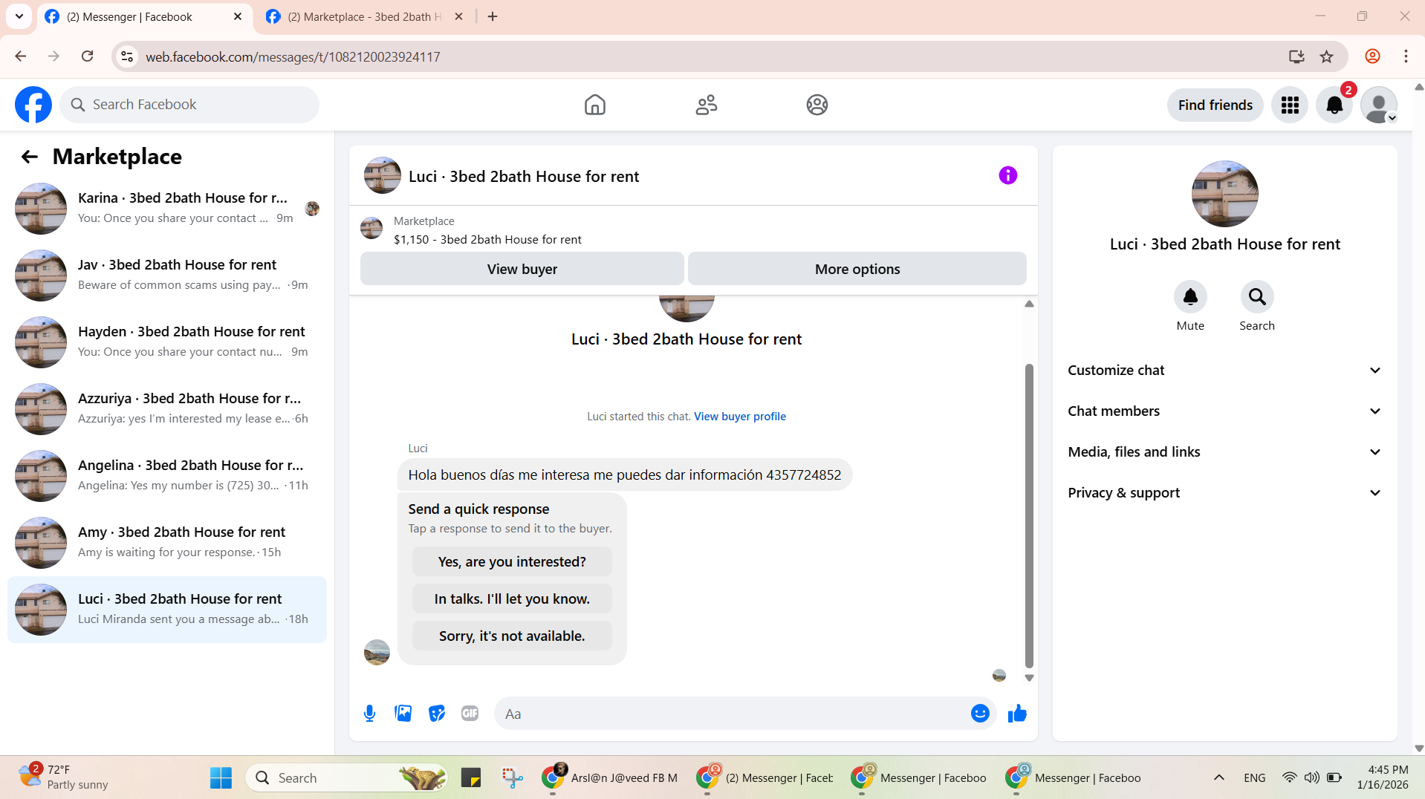Open the volume control in system tray
Viewport: 1425px width, 799px height.
(1311, 777)
